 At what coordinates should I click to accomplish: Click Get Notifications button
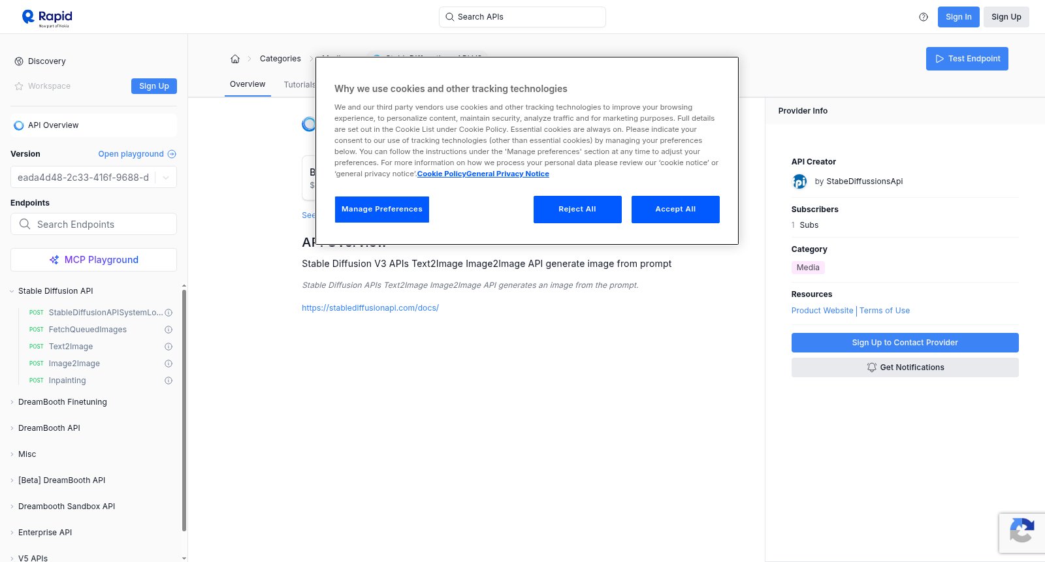coord(905,367)
